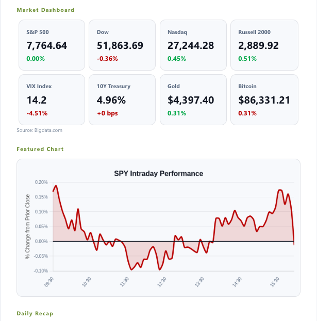Click the S&P 500 index card

pos(52,45)
